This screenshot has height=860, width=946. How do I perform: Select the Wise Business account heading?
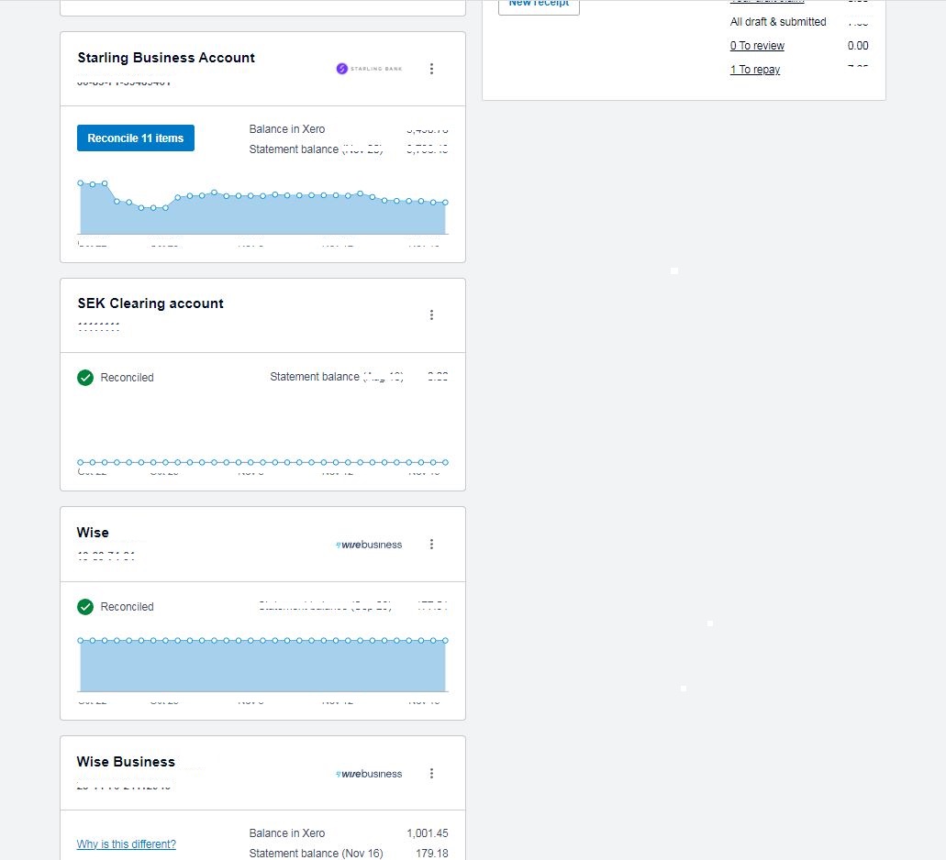tap(126, 762)
